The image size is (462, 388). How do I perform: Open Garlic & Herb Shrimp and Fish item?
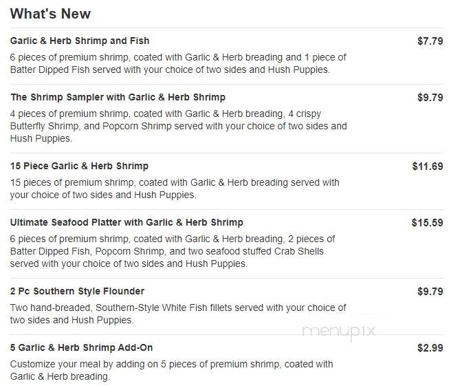point(80,41)
